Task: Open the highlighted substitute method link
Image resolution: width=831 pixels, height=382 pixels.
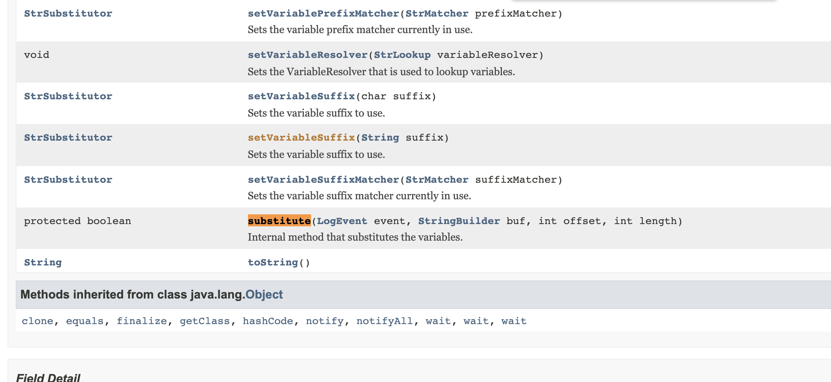Action: click(x=279, y=221)
